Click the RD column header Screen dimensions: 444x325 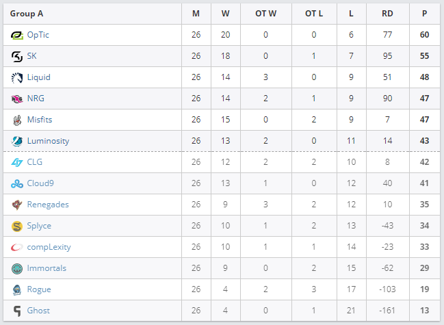(x=387, y=14)
